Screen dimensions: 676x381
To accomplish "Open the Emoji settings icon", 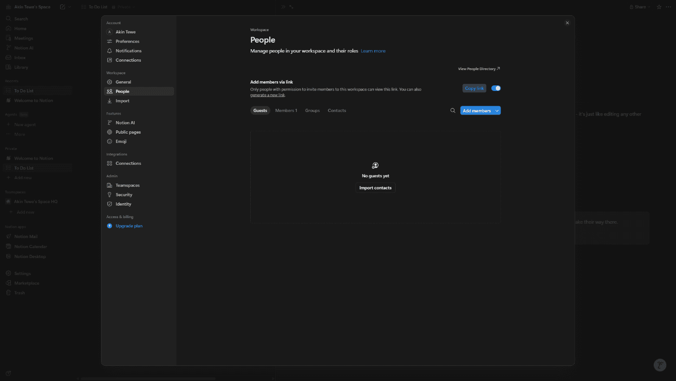I will coord(110,142).
